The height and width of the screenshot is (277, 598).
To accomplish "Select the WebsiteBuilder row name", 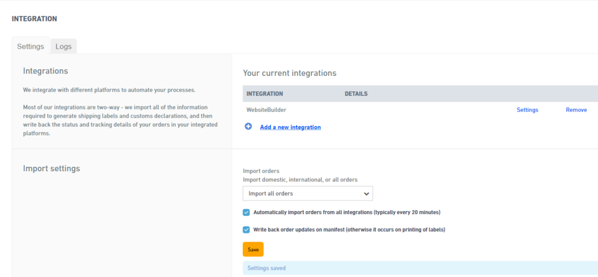I will pos(266,110).
